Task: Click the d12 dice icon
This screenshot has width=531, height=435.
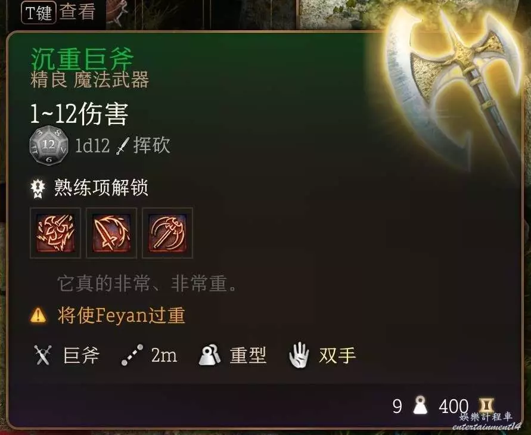Action: point(49,145)
